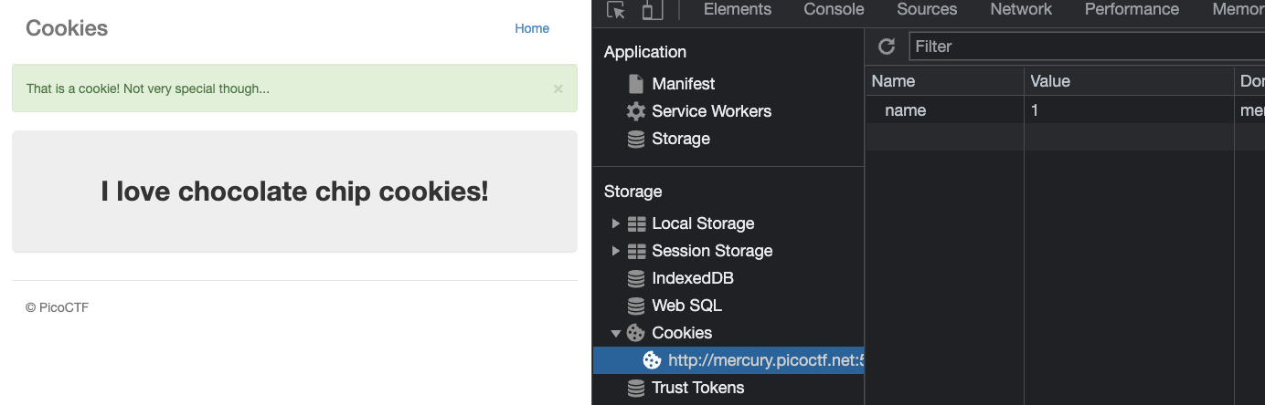Click the IndexedDB database icon
This screenshot has height=405, width=1265.
coord(636,278)
